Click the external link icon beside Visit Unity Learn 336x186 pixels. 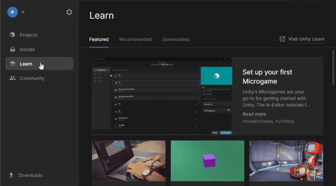click(x=282, y=39)
